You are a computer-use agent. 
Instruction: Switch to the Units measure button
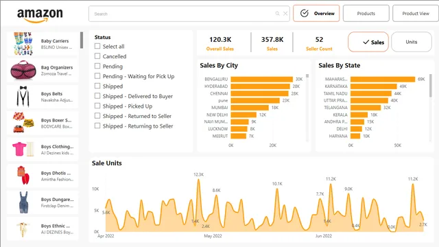coord(412,42)
